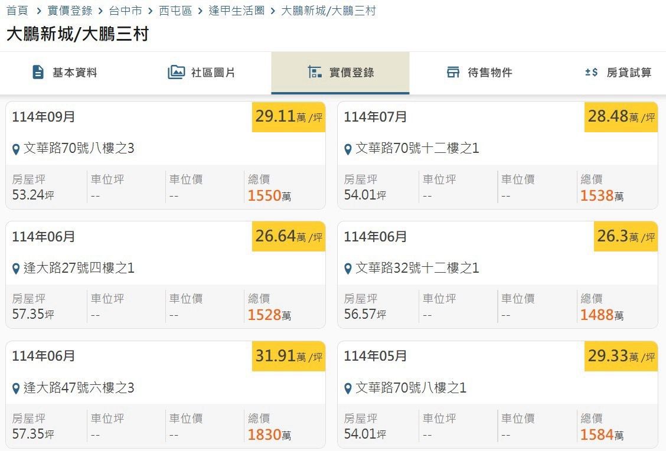Click the ±$ calculator icon for 房貸試算

(591, 73)
